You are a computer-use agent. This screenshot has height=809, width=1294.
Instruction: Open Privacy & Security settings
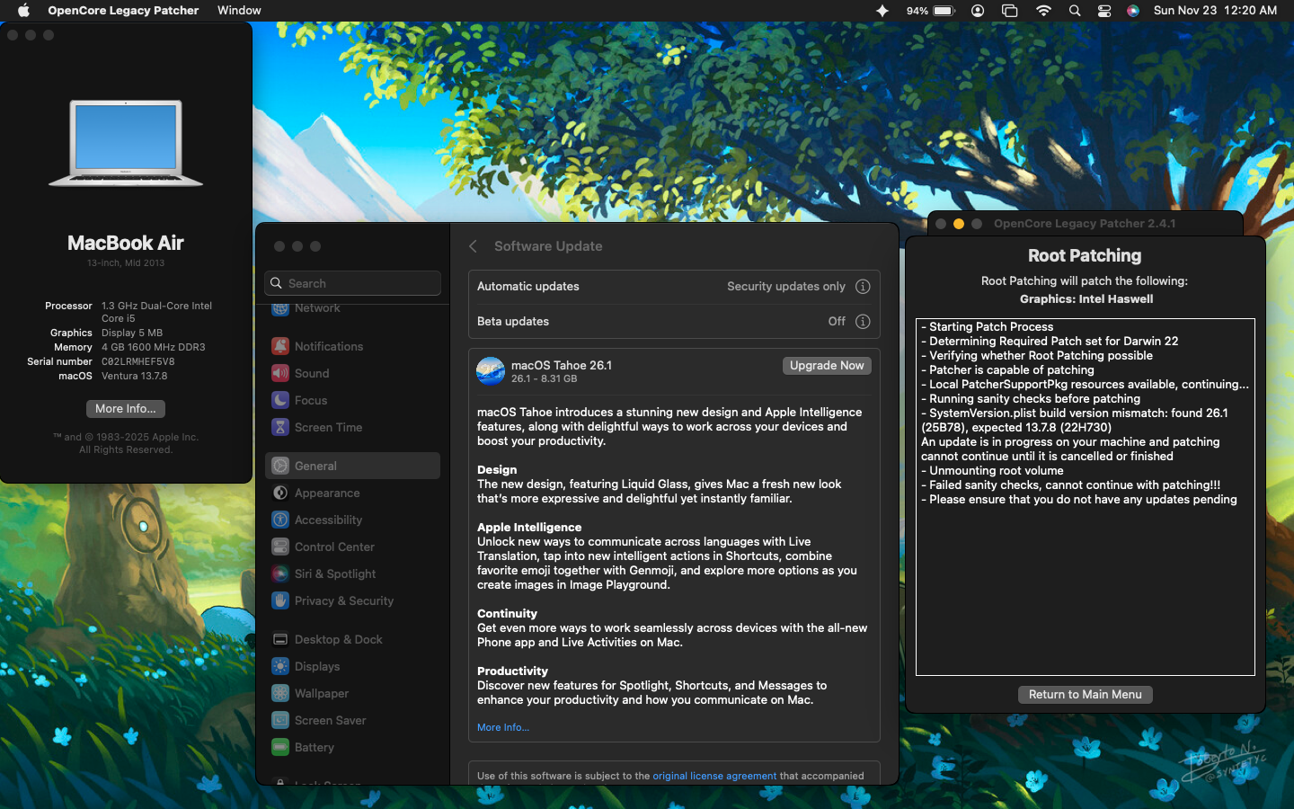pyautogui.click(x=343, y=600)
